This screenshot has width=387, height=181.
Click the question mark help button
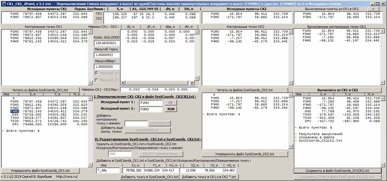(x=373, y=9)
